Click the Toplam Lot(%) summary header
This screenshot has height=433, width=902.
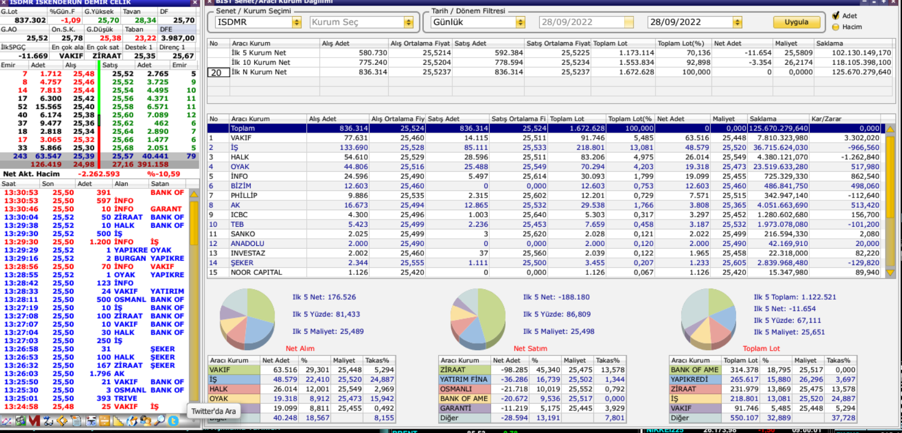click(683, 43)
